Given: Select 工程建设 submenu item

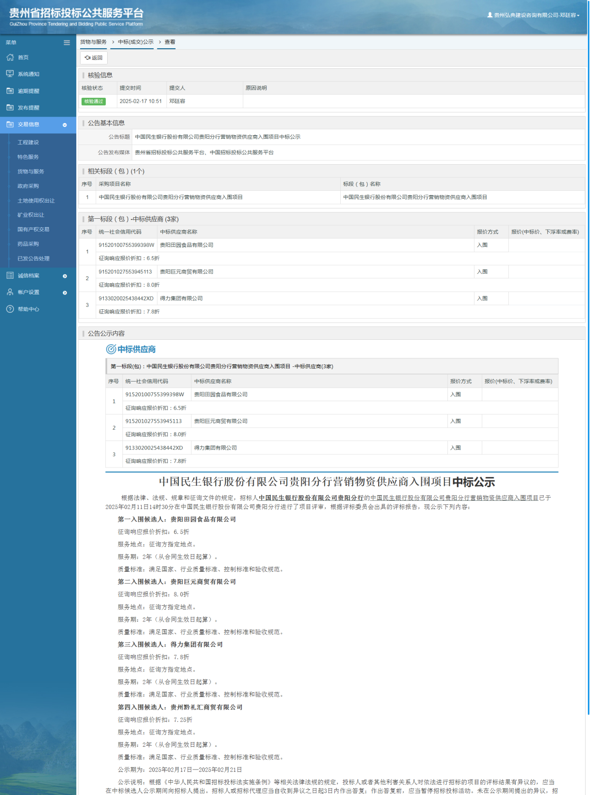Looking at the screenshot, I should (x=28, y=142).
